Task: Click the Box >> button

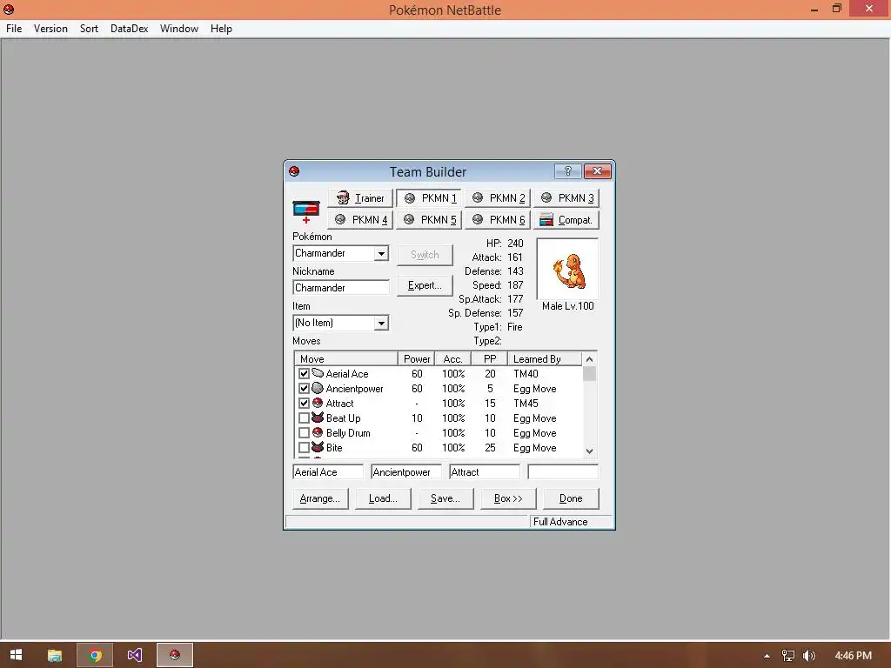Action: [x=508, y=498]
